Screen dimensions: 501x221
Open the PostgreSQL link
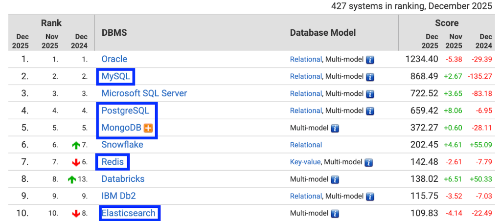coord(125,110)
